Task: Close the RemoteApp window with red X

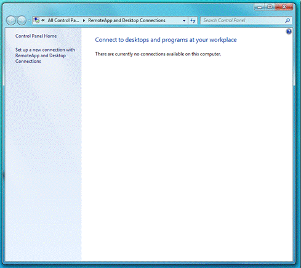Action: (284, 7)
